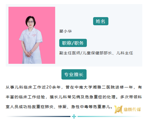Click the text 儿科主任 in title line
148x120 pixels.
click(125, 53)
